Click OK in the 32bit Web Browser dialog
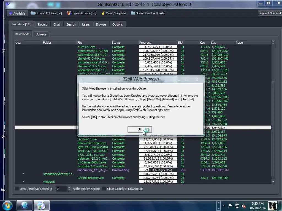 [140, 129]
